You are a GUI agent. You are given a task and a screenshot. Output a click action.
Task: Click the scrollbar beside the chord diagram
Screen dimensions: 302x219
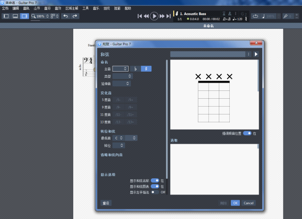pos(258,76)
